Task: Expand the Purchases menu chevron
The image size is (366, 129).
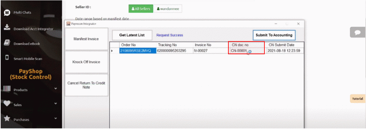Action: tap(55, 118)
